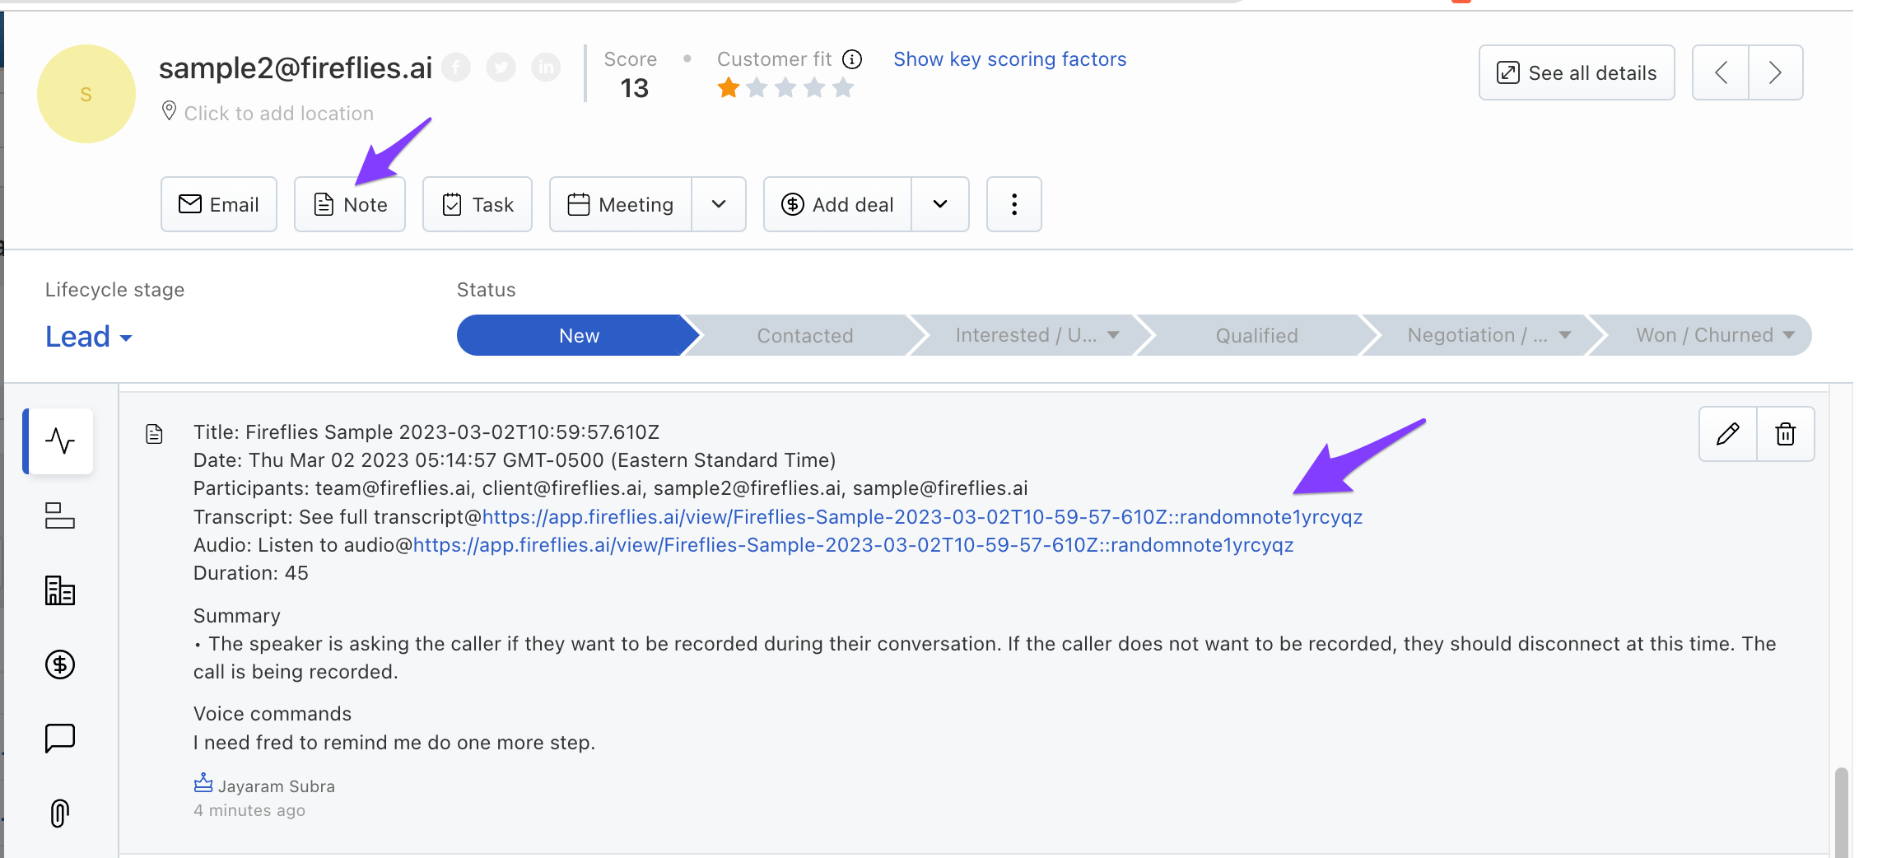Select the Contacted status stage
This screenshot has width=1887, height=858.
point(804,335)
